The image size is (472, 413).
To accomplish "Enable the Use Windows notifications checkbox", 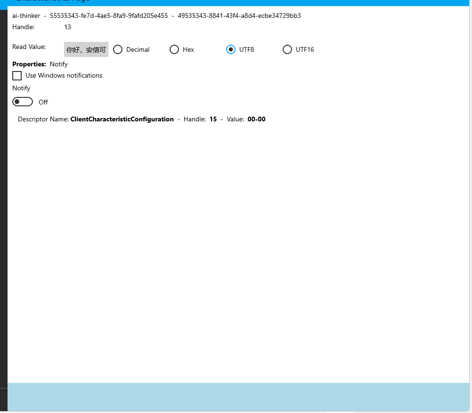I will pos(17,76).
